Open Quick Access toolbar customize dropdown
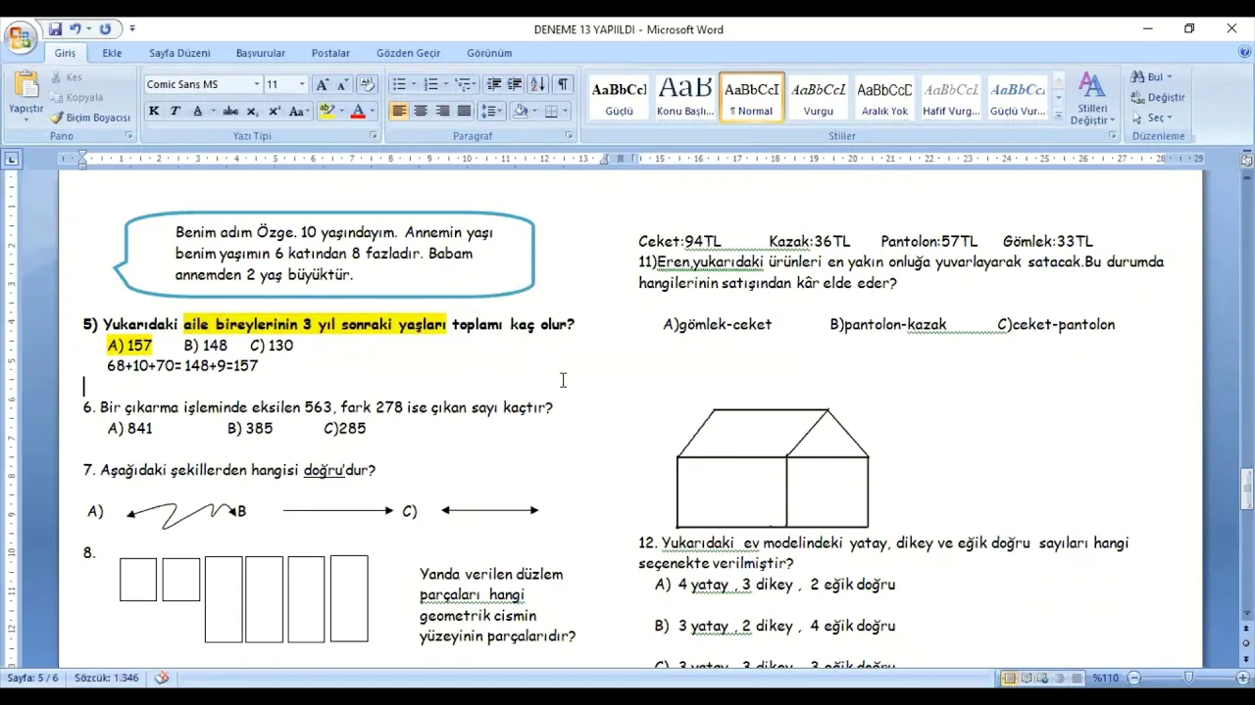1255x705 pixels. click(x=132, y=29)
